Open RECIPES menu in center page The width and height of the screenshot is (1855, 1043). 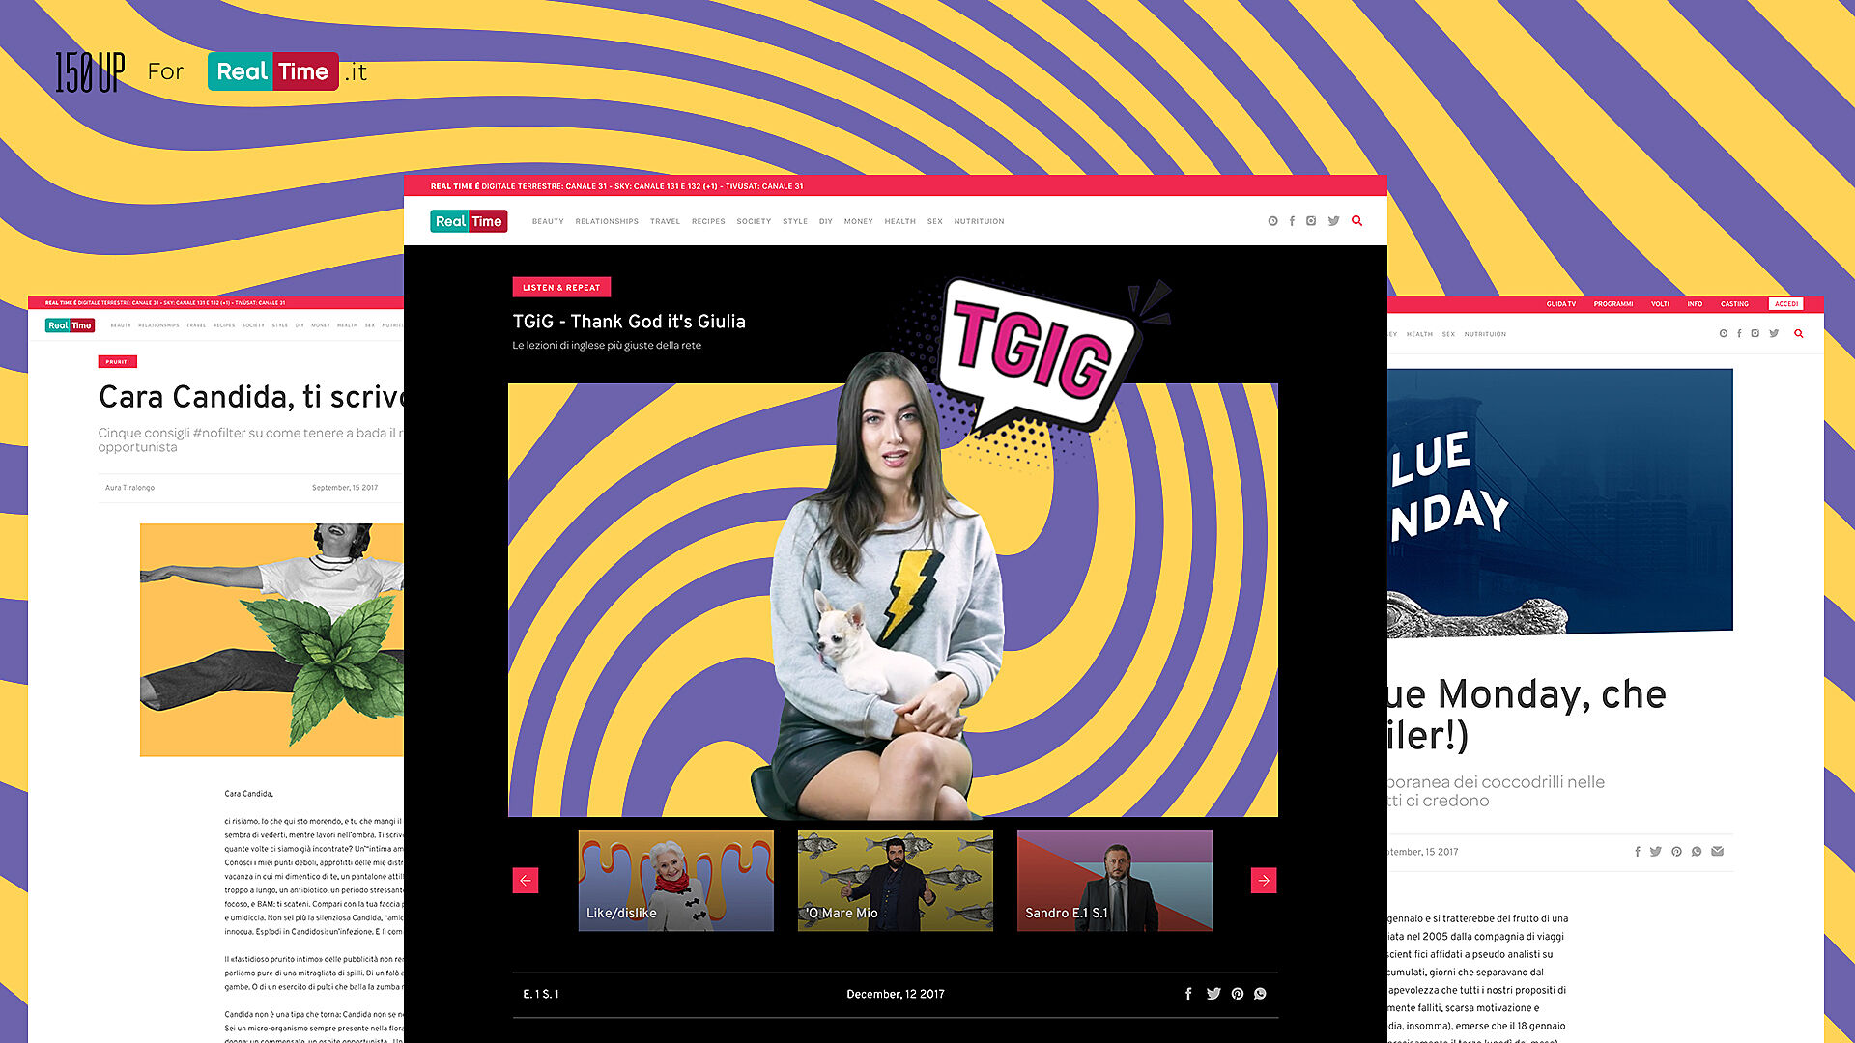tap(708, 221)
